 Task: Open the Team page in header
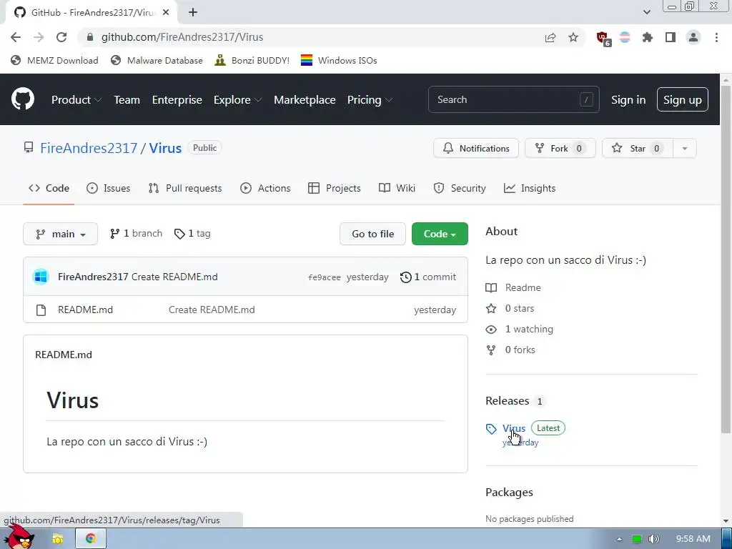127,99
